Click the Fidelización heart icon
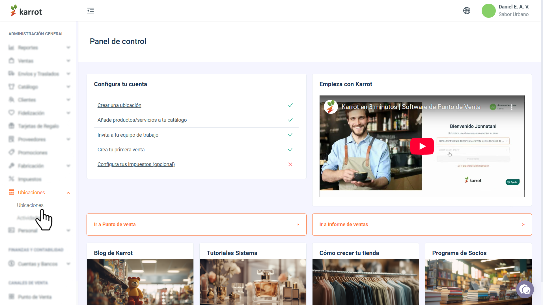 11,113
